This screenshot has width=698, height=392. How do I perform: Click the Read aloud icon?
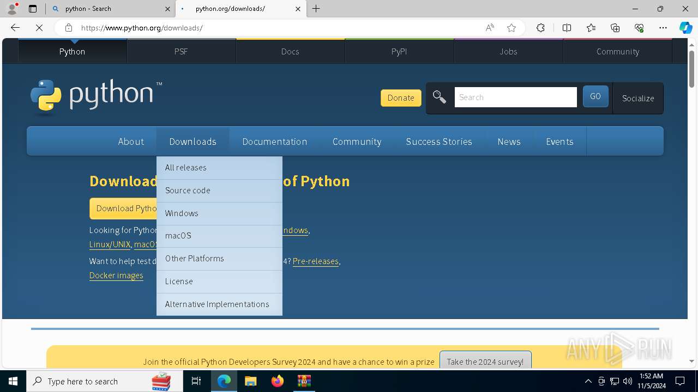490,28
